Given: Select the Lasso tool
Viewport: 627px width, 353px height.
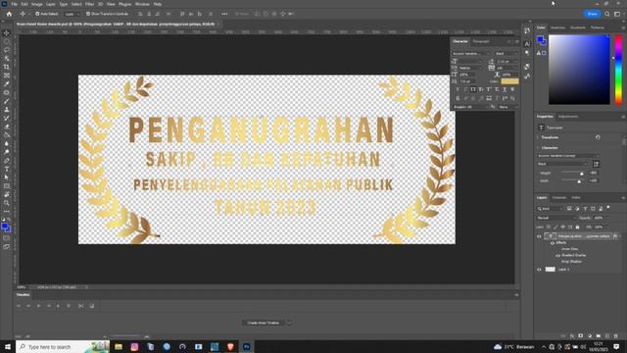Looking at the screenshot, I should click(x=7, y=50).
